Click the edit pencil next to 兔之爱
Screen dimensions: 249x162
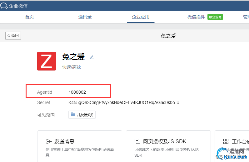tap(92, 57)
